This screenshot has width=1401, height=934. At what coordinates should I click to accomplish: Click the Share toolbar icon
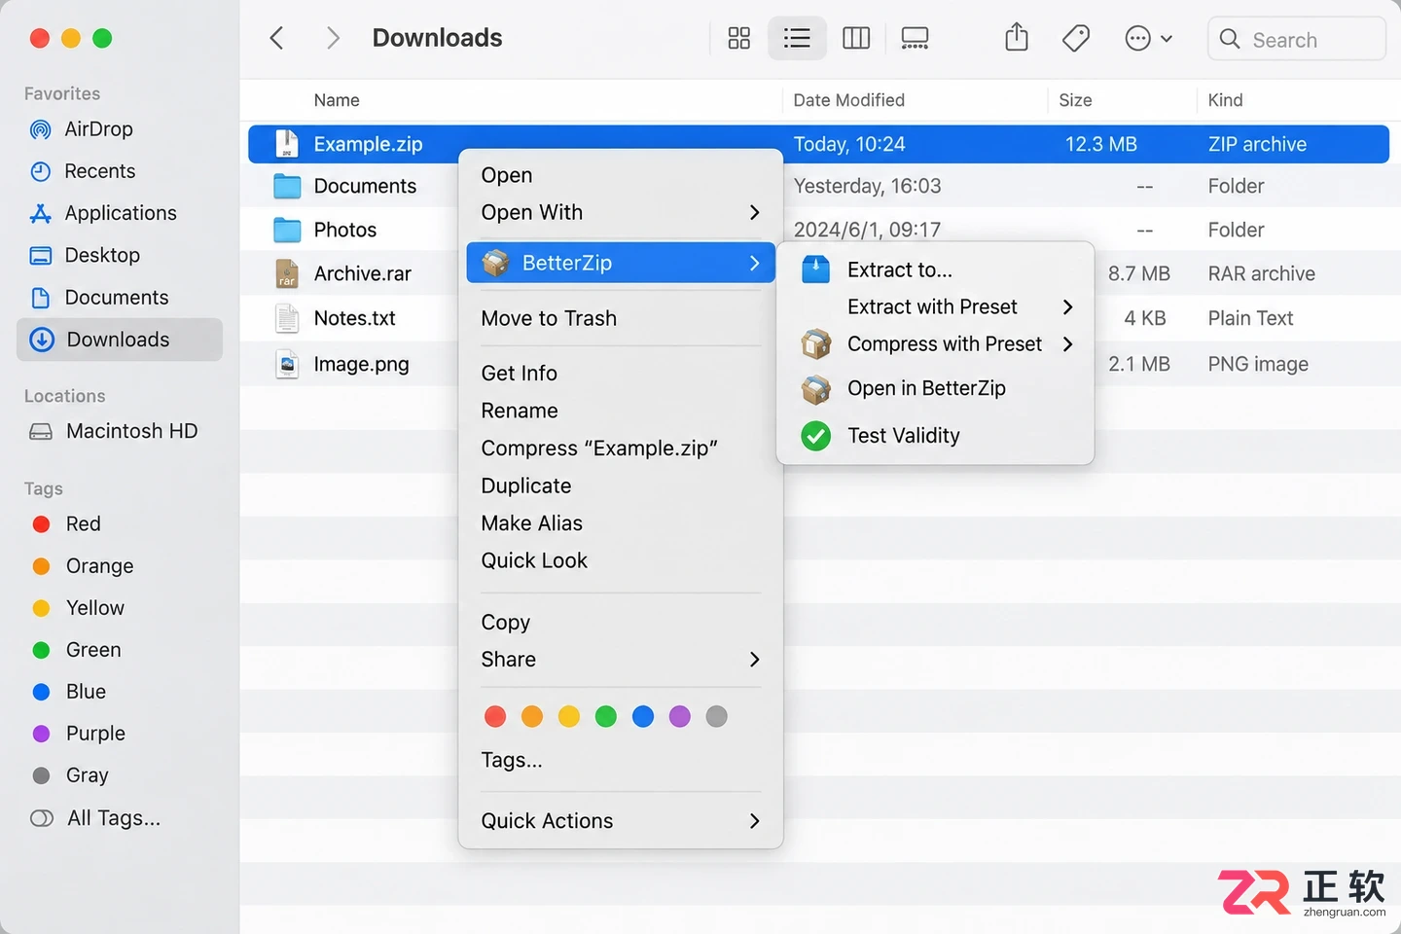click(x=1017, y=38)
